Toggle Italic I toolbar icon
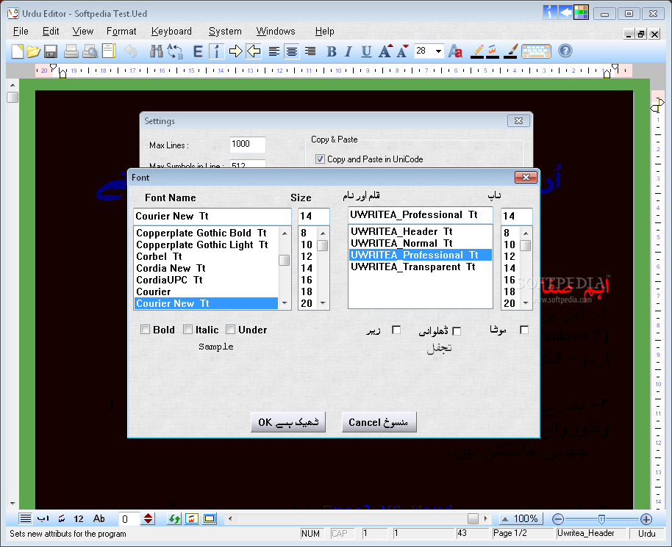The image size is (672, 547). 348,51
